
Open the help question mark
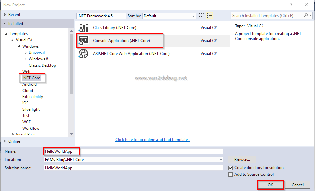tap(291, 5)
